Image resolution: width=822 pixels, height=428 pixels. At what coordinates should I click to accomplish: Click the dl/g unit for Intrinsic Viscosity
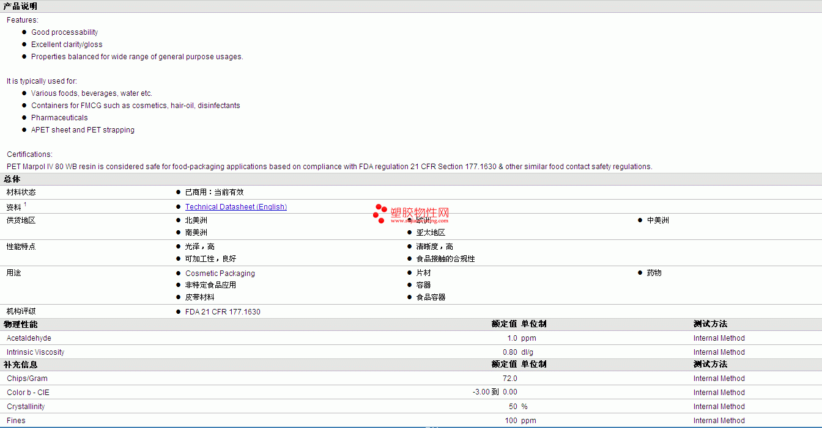(527, 352)
